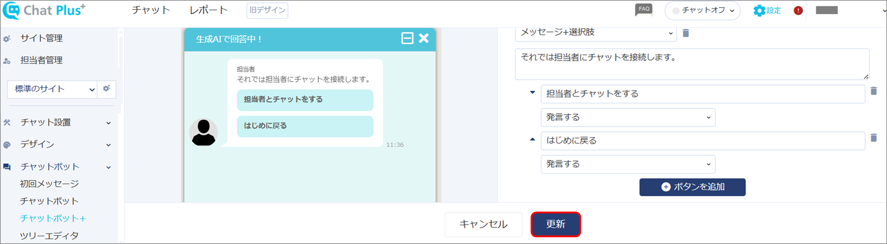Click the 更新 update button

(555, 224)
